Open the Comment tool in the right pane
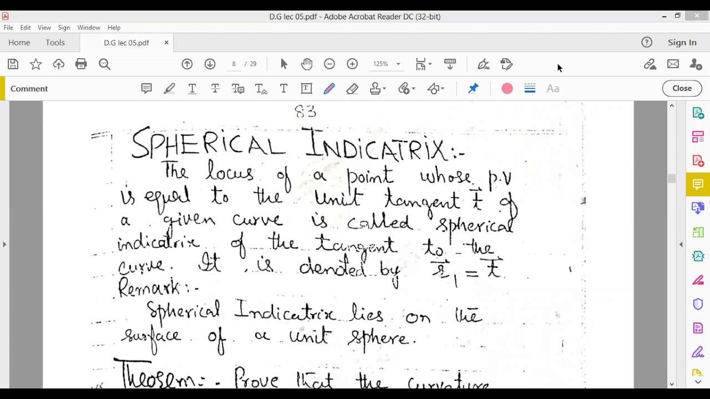This screenshot has width=710, height=399. click(698, 185)
